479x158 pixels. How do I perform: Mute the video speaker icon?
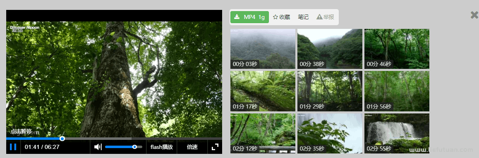tap(98, 147)
